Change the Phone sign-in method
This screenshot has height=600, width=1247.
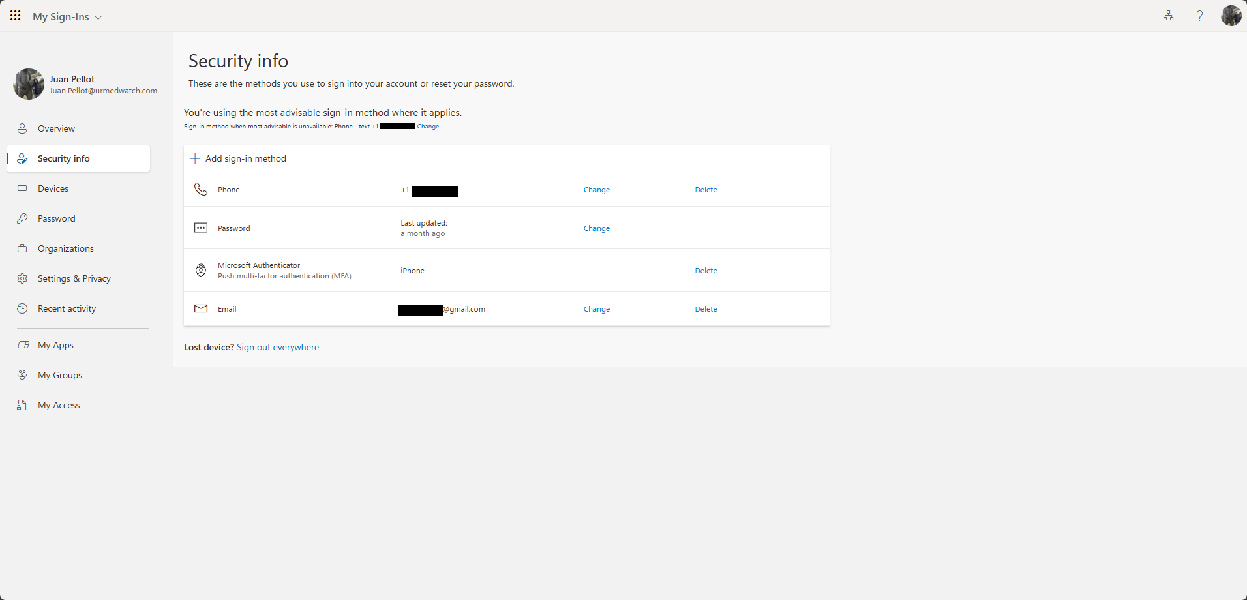point(596,190)
